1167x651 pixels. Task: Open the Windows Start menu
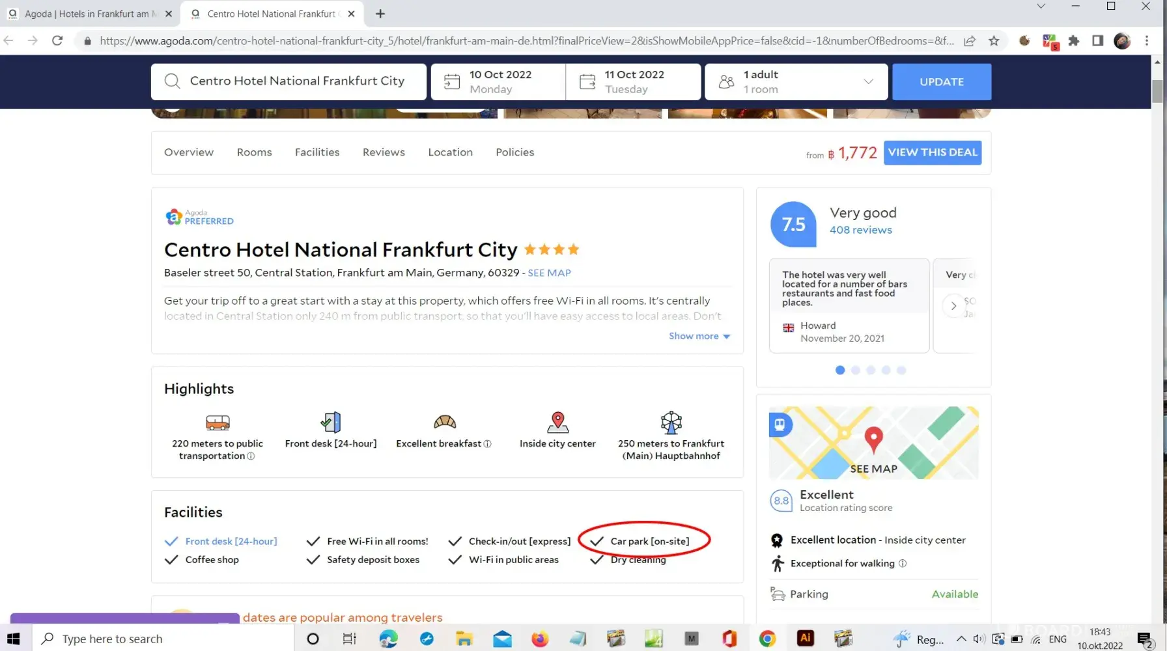coord(13,639)
